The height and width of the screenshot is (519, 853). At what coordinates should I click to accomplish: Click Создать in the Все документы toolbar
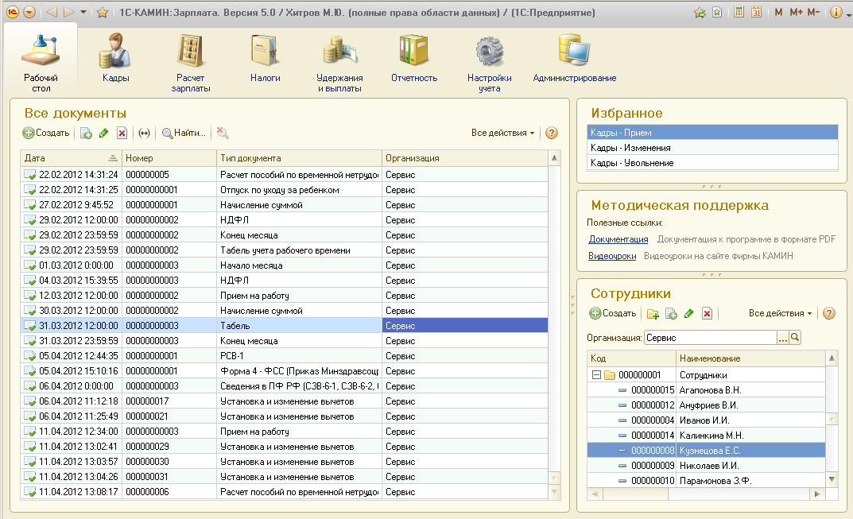click(x=46, y=134)
